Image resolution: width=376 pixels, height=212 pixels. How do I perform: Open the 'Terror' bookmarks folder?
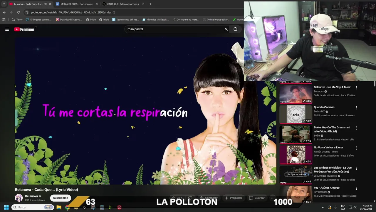tap(17, 20)
